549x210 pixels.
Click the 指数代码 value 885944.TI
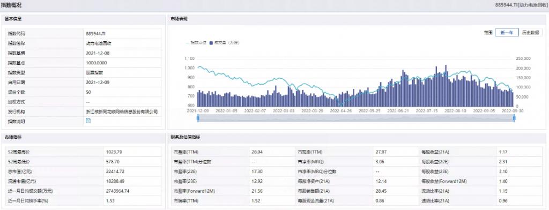point(95,34)
